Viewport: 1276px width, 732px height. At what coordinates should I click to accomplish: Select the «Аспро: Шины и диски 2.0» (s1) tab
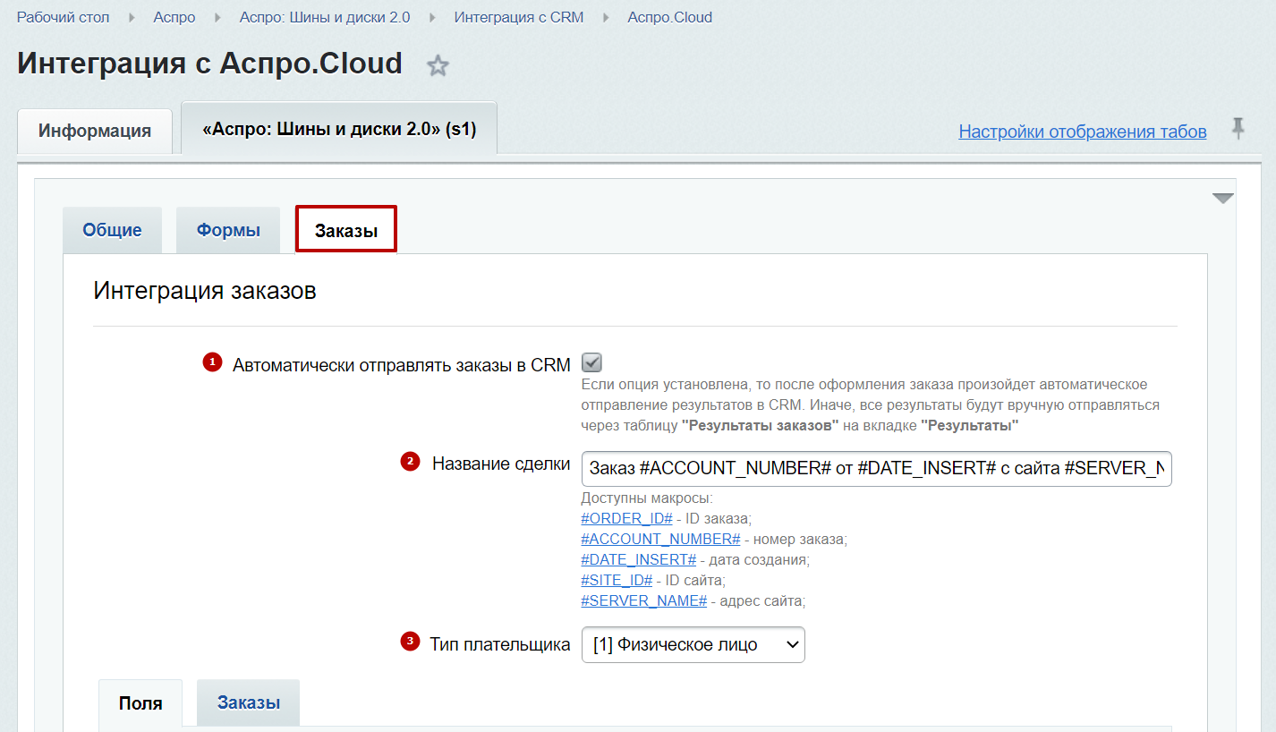tap(339, 129)
